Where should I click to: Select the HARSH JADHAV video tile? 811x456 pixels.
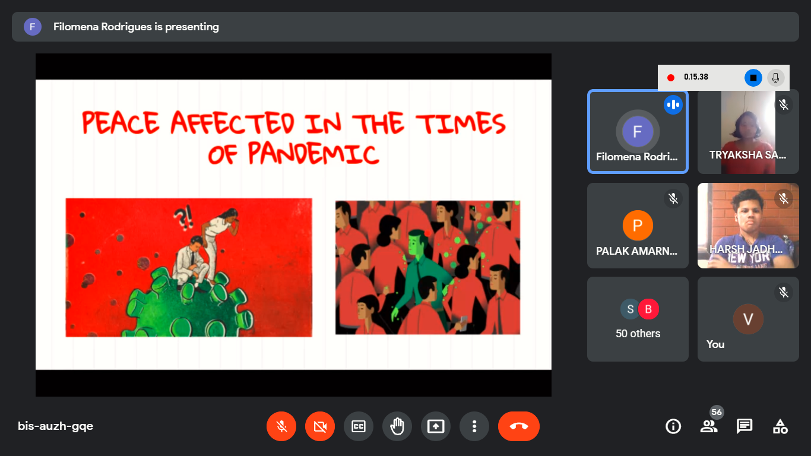[x=747, y=226]
